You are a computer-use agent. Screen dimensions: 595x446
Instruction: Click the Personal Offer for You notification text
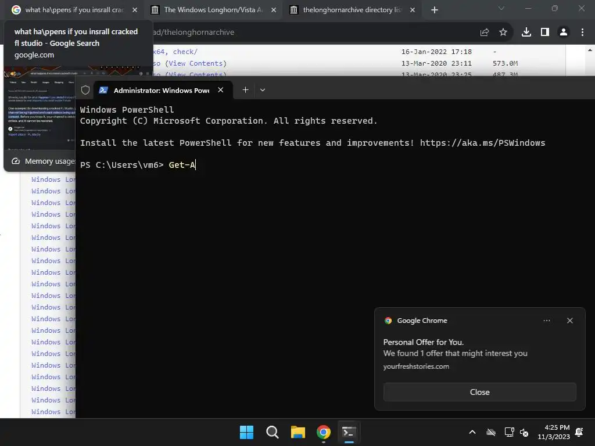(424, 342)
